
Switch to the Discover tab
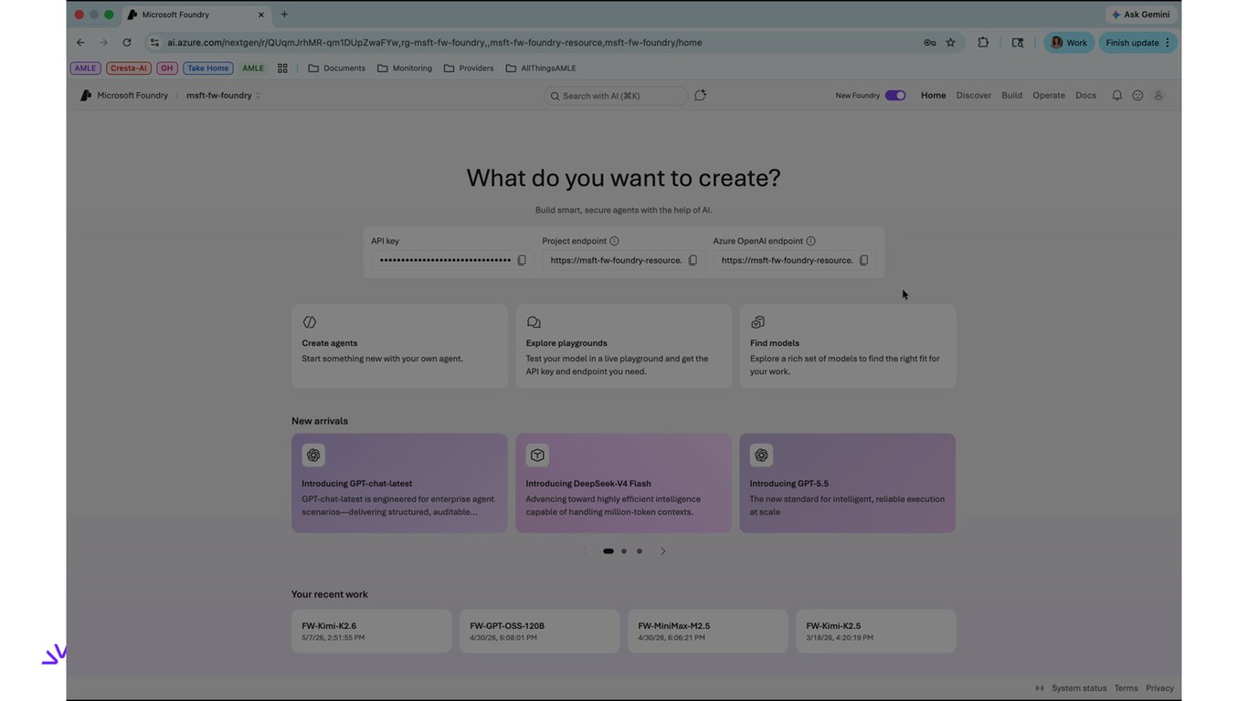coord(974,95)
